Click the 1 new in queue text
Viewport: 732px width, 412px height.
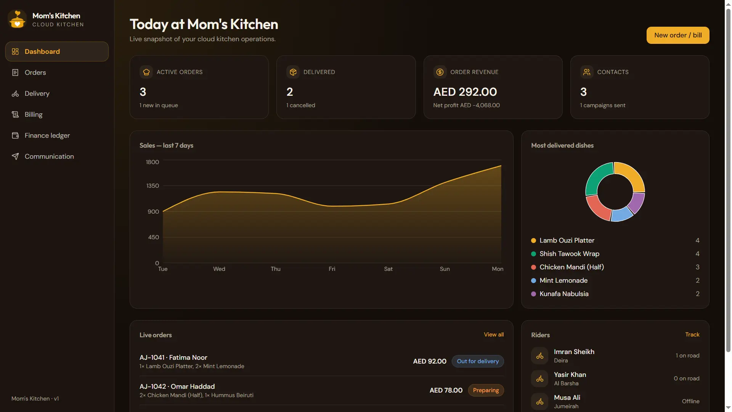tap(159, 105)
